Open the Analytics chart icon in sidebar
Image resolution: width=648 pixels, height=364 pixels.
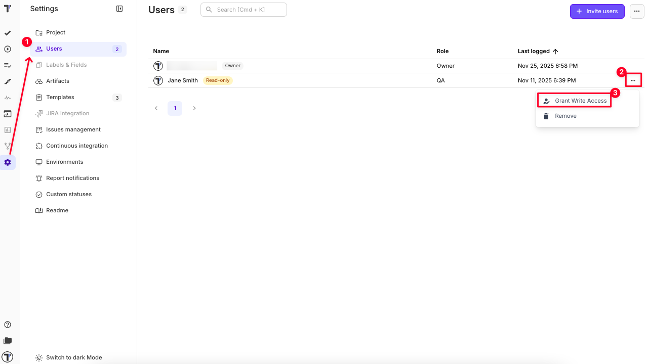[7, 130]
